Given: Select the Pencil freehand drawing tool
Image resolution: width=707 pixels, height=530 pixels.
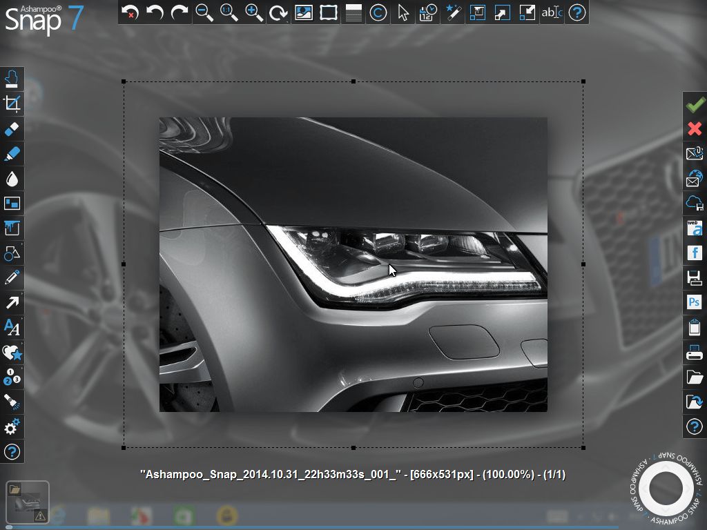Looking at the screenshot, I should coord(12,278).
